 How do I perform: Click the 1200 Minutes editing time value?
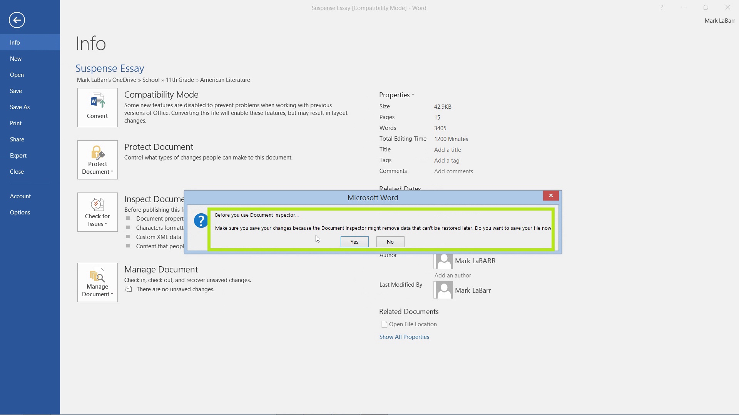451,139
